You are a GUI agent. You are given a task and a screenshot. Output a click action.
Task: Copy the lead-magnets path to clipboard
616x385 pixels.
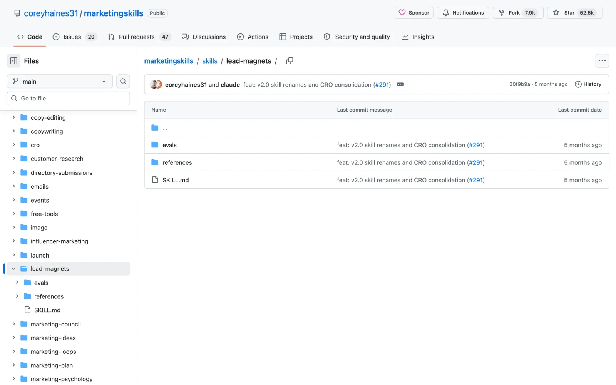[x=290, y=61]
